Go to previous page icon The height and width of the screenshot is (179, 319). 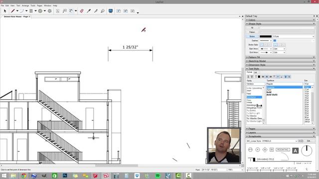[x=126, y=11]
